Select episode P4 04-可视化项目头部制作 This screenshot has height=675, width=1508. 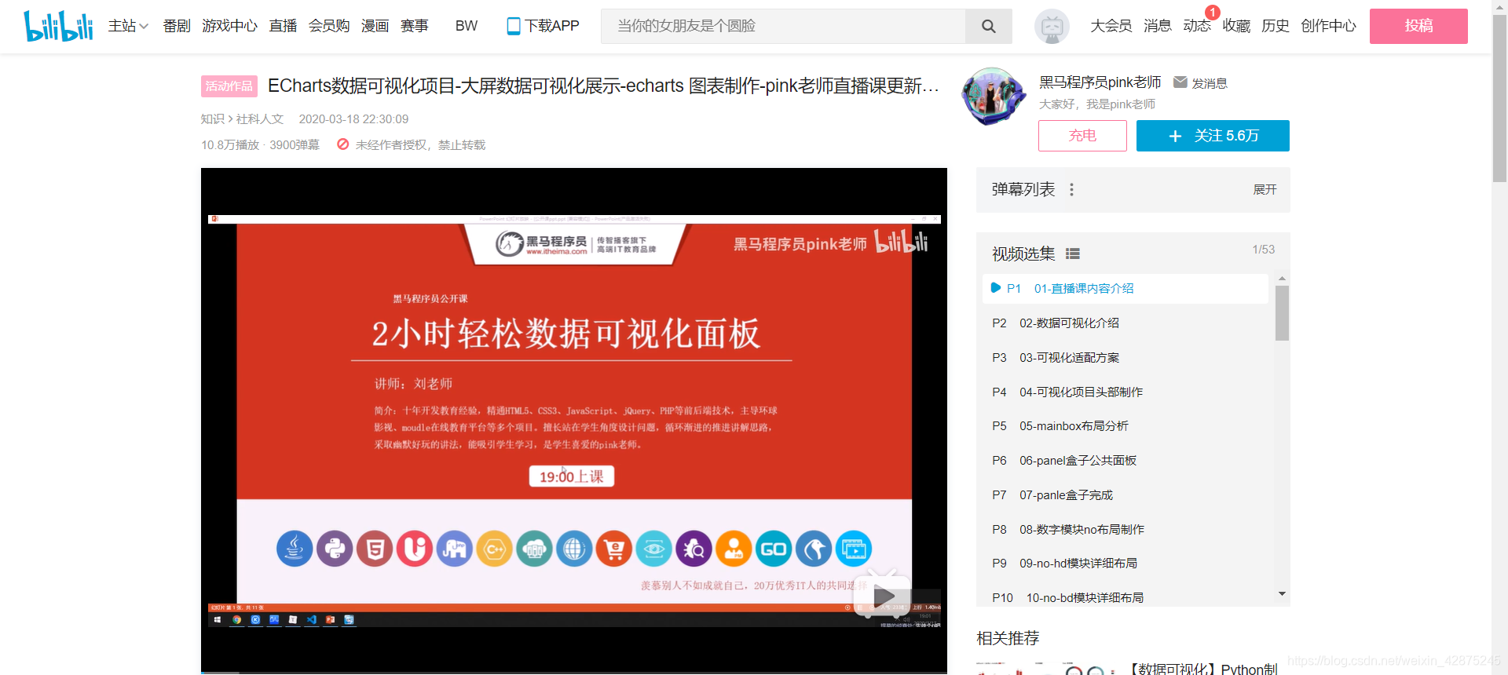tap(1125, 392)
